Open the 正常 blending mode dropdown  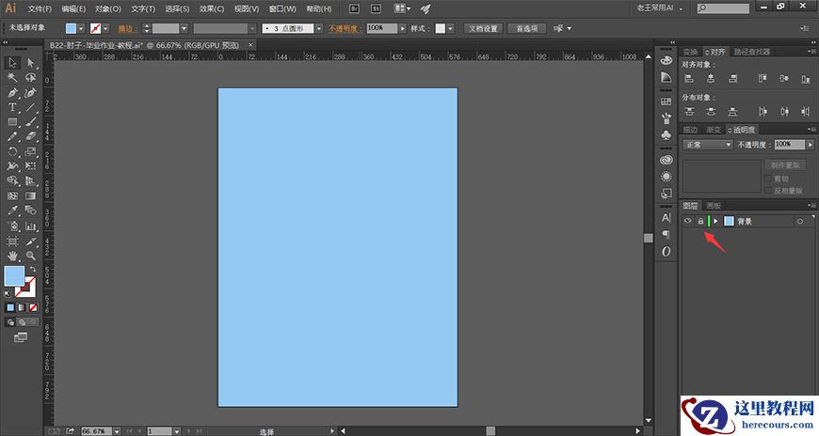click(x=708, y=145)
